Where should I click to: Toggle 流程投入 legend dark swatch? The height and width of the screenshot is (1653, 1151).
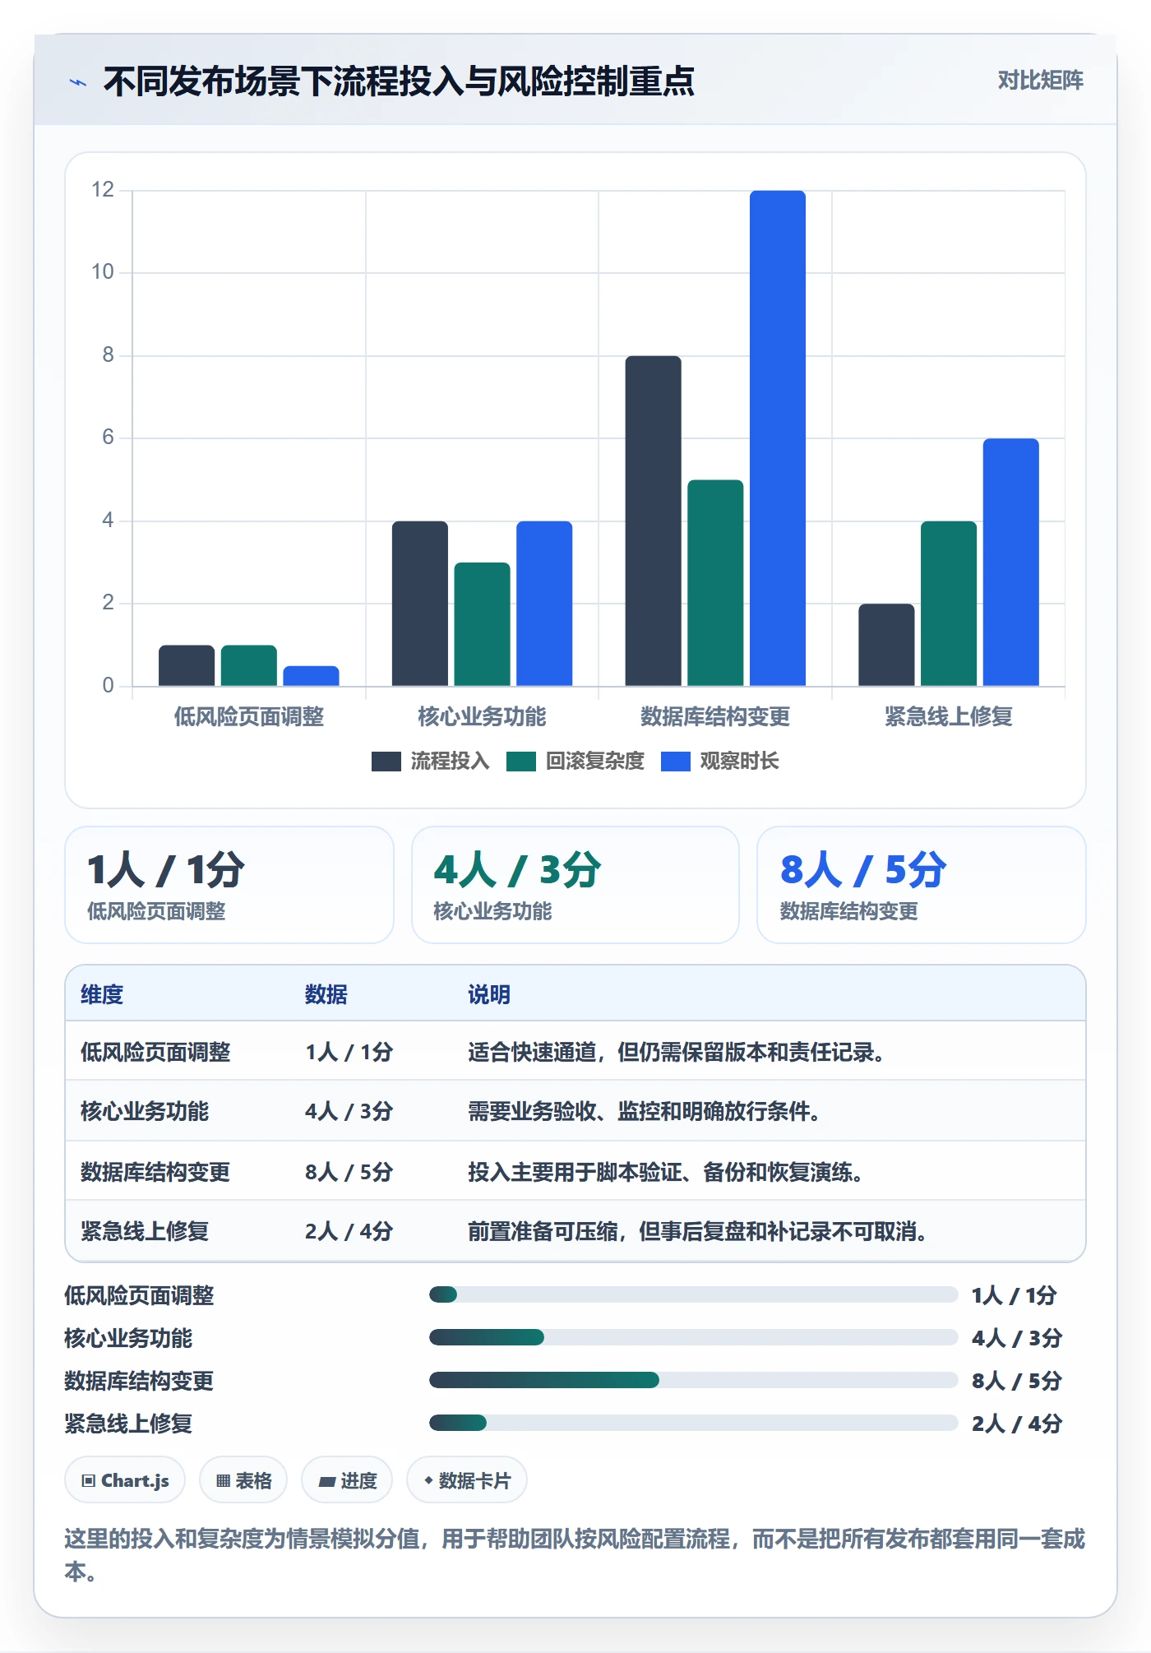[x=386, y=762]
